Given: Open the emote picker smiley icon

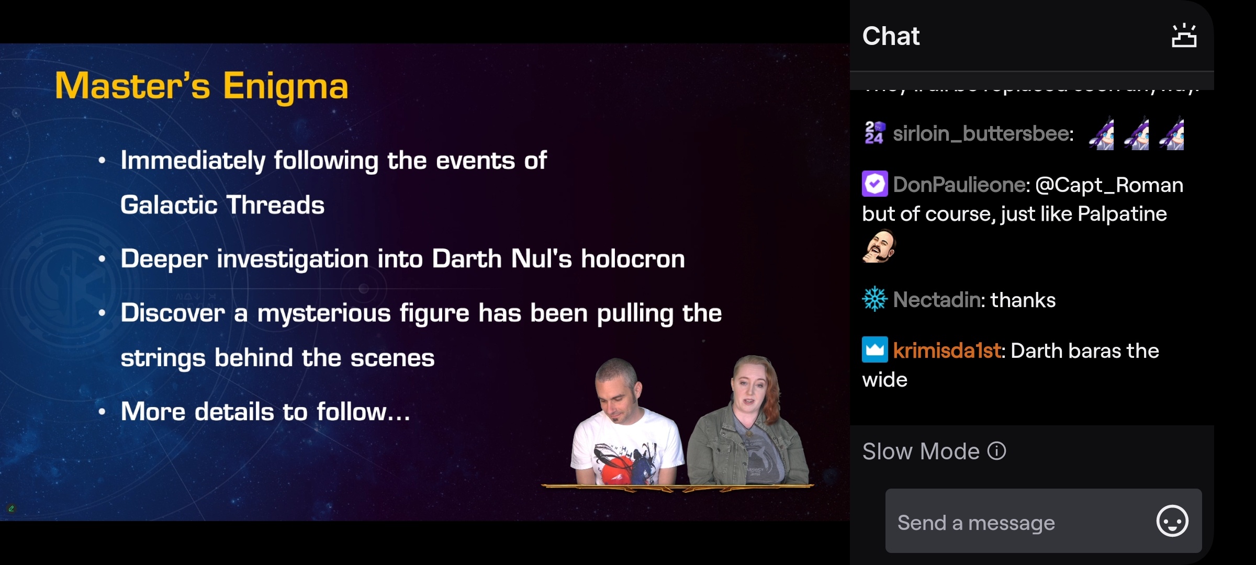Looking at the screenshot, I should (1172, 521).
